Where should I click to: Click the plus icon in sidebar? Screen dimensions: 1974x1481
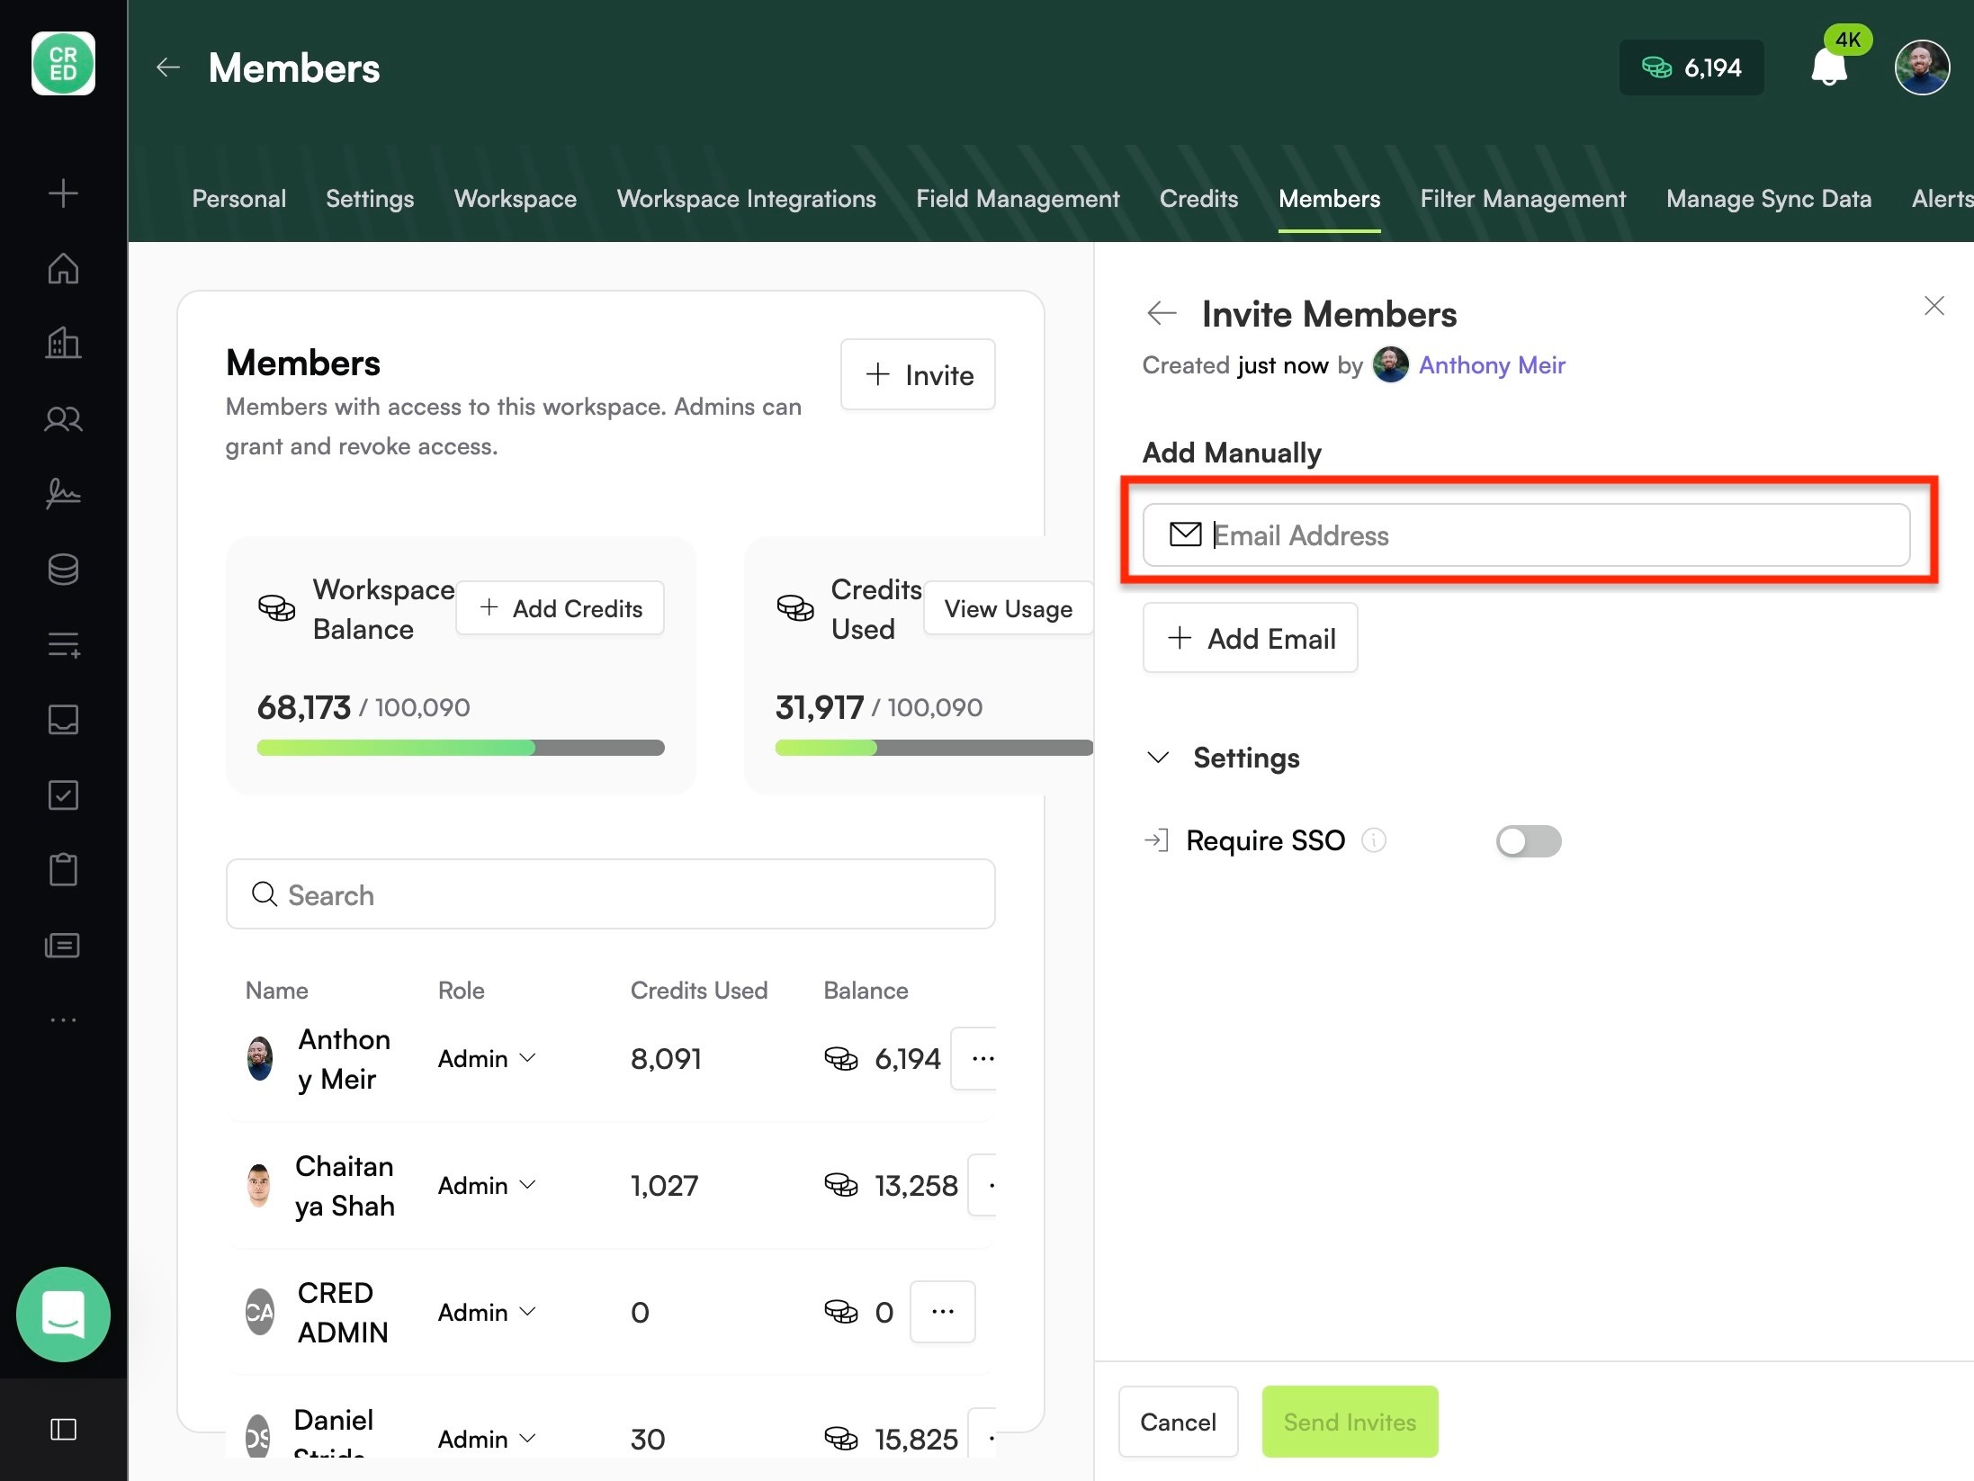tap(63, 193)
